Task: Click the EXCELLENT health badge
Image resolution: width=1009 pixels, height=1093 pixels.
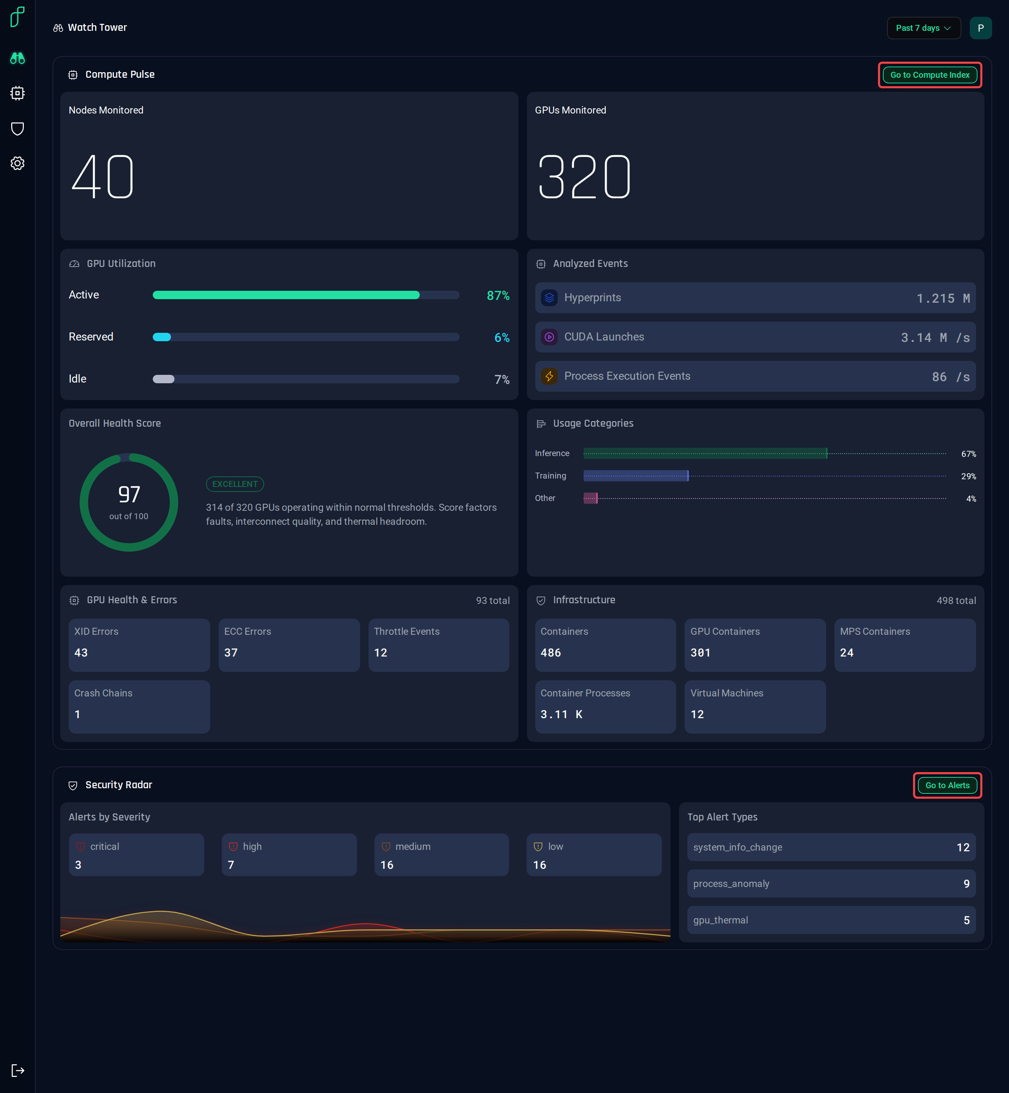Action: pyautogui.click(x=235, y=484)
